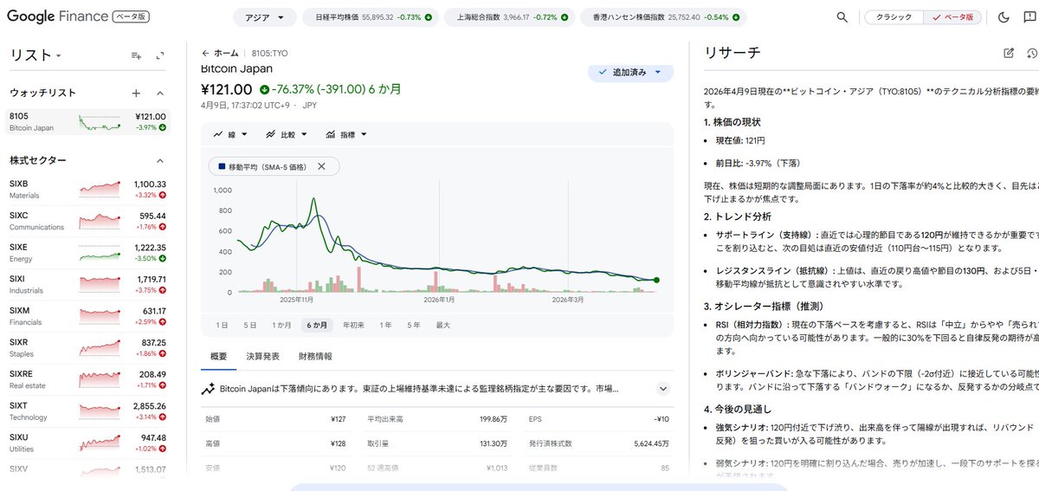Open the 財務情報 tab
Screen dimensions: 1039x491
315,356
